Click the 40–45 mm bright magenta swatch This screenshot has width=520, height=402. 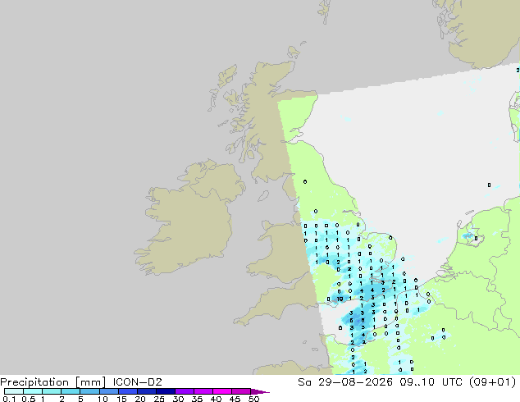coord(222,391)
